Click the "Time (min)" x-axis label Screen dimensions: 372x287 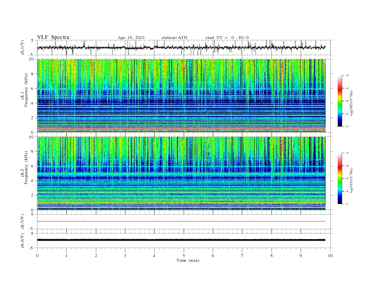188,260
